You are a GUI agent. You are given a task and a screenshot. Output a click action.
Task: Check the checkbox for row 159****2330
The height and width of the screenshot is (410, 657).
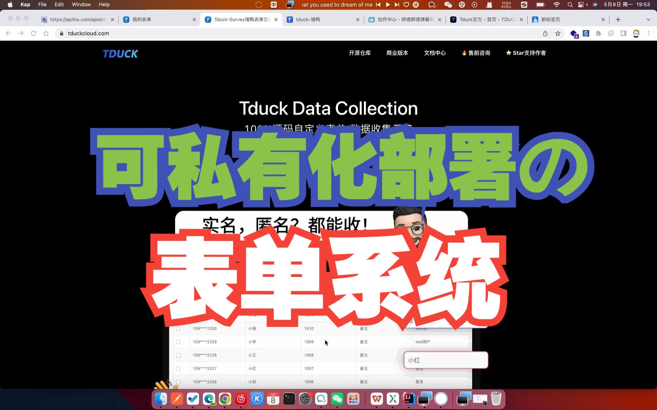[x=179, y=328]
